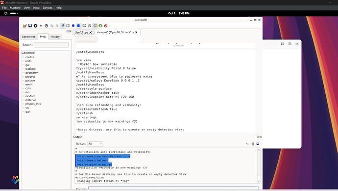
Task: Open the Threads All dropdown
Action: pos(95,144)
